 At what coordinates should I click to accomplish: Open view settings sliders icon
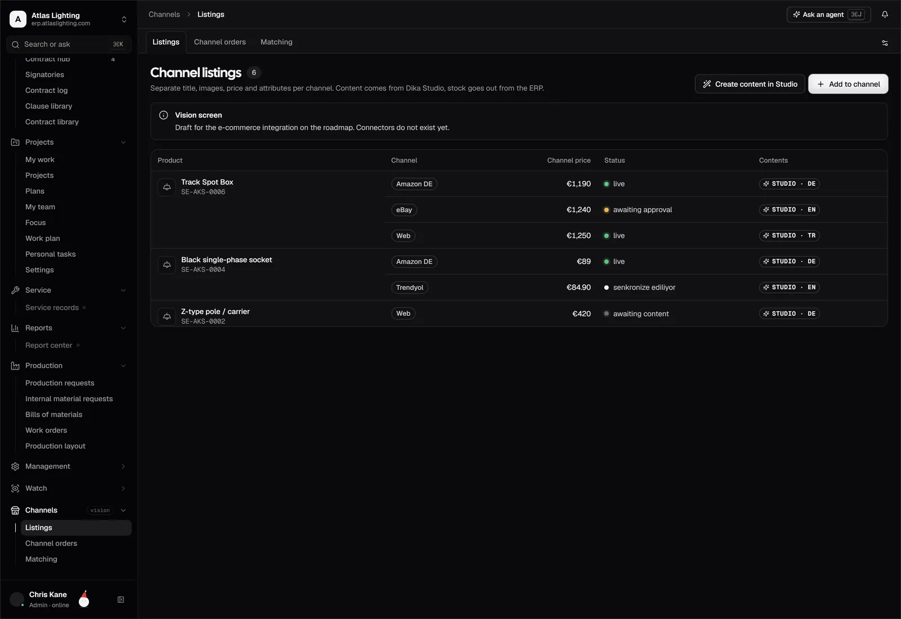pos(885,43)
